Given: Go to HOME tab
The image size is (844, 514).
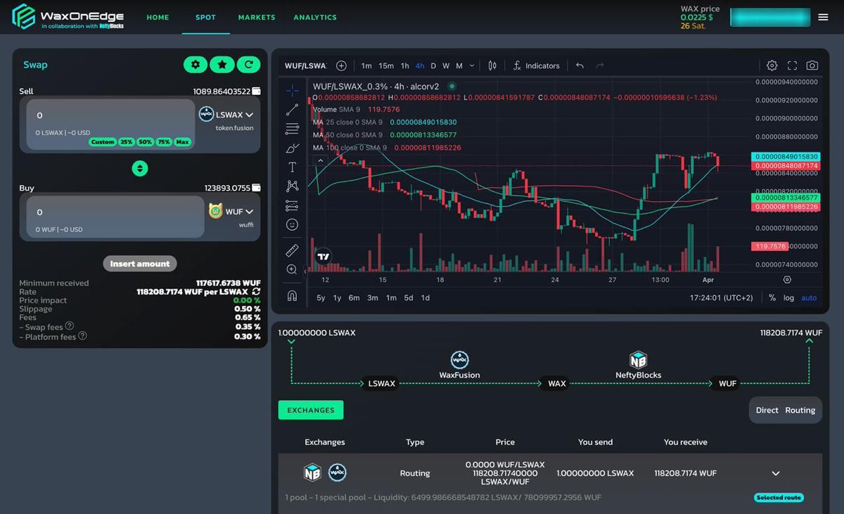Looking at the screenshot, I should coord(158,17).
